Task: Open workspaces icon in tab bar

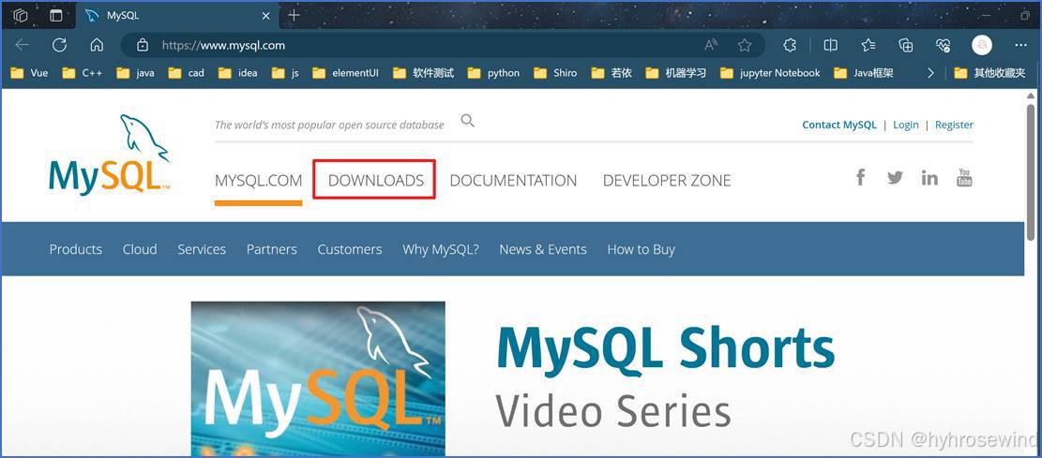Action: [21, 15]
